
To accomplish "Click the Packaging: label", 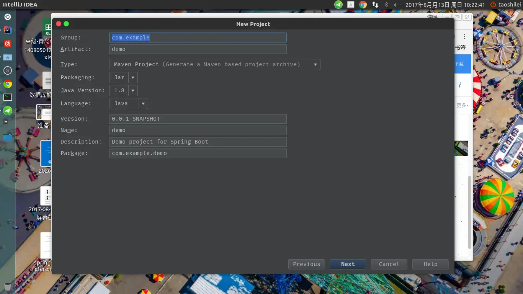I will [78, 77].
